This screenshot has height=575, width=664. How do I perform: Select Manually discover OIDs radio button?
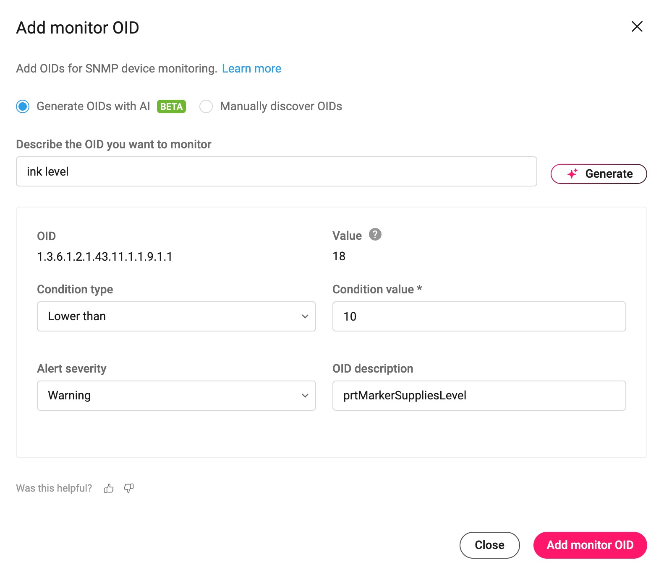tap(206, 106)
